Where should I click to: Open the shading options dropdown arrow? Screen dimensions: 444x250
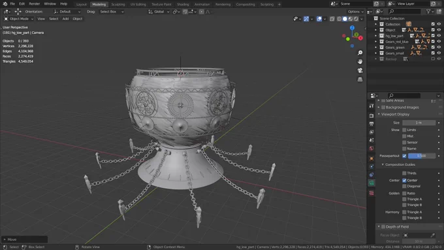[362, 19]
